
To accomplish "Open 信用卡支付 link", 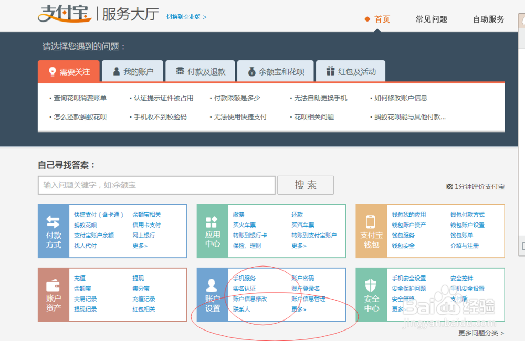I will (x=146, y=225).
